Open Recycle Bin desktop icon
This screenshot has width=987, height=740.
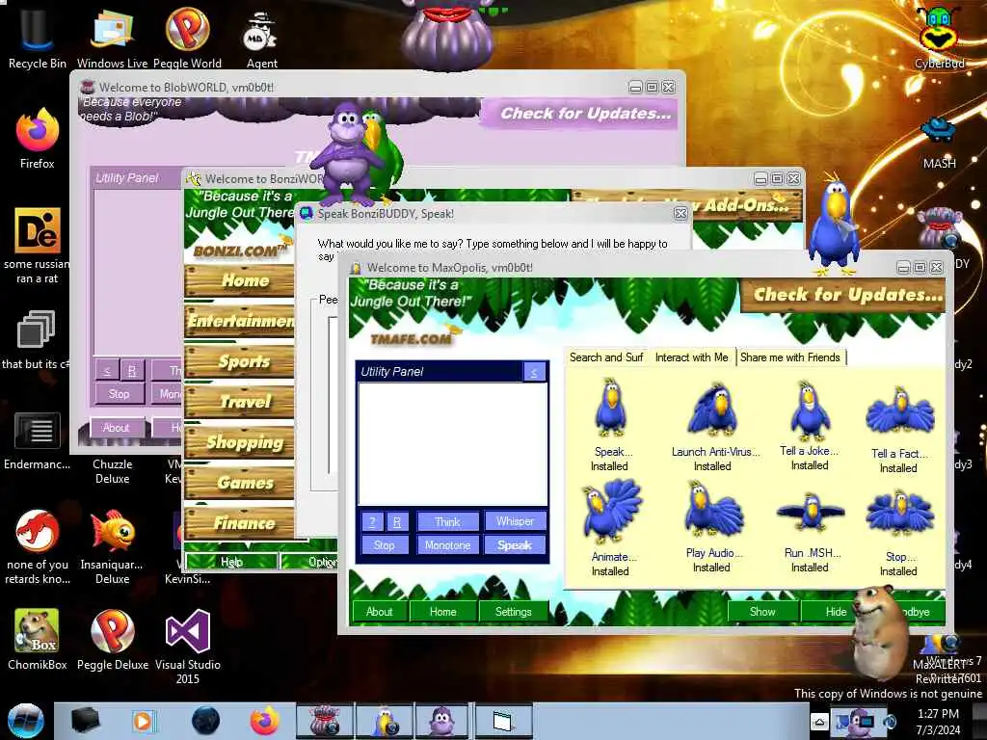tap(37, 38)
